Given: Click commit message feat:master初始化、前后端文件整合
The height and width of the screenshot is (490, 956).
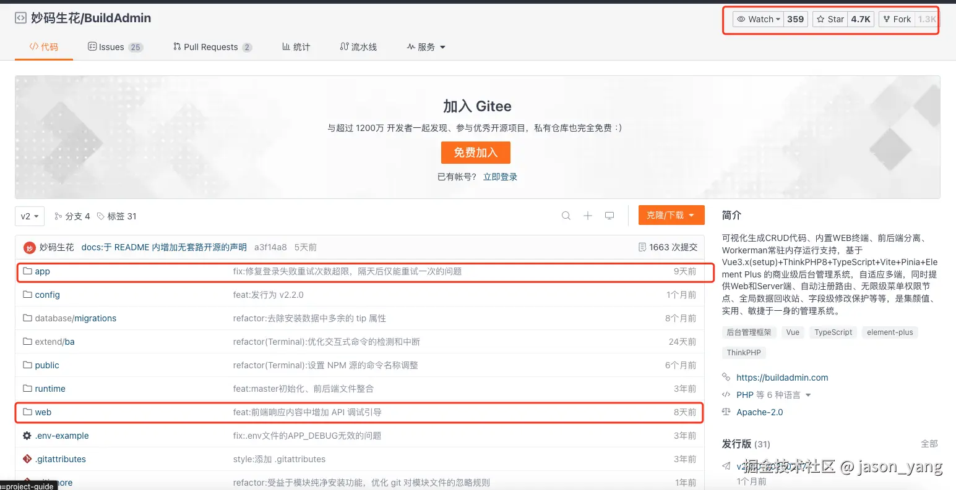Looking at the screenshot, I should point(303,389).
